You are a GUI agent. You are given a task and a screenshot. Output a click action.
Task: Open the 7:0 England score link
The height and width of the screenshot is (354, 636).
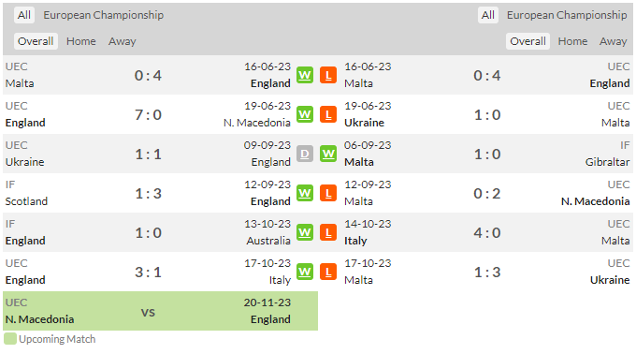point(148,115)
